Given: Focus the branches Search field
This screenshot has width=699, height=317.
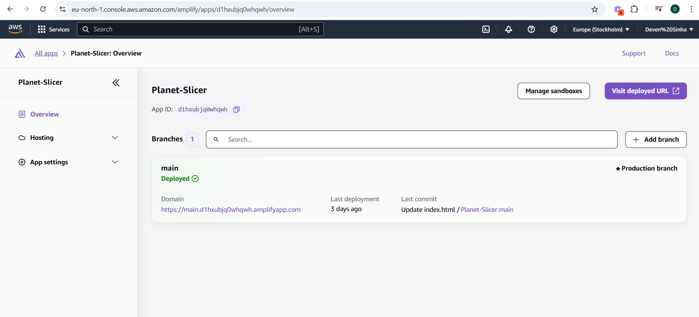Looking at the screenshot, I should [x=412, y=140].
